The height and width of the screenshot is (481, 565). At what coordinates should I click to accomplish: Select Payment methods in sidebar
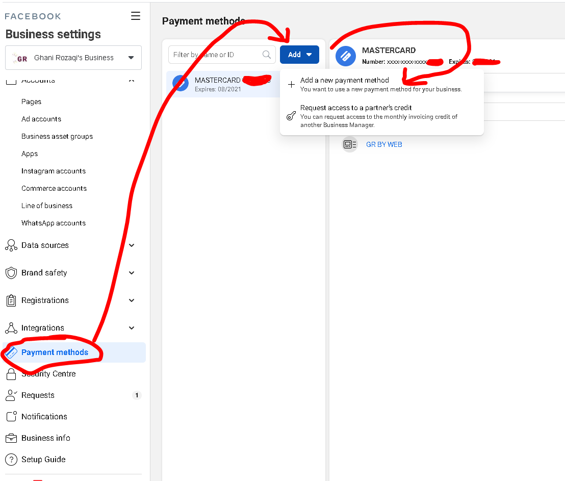(x=74, y=352)
